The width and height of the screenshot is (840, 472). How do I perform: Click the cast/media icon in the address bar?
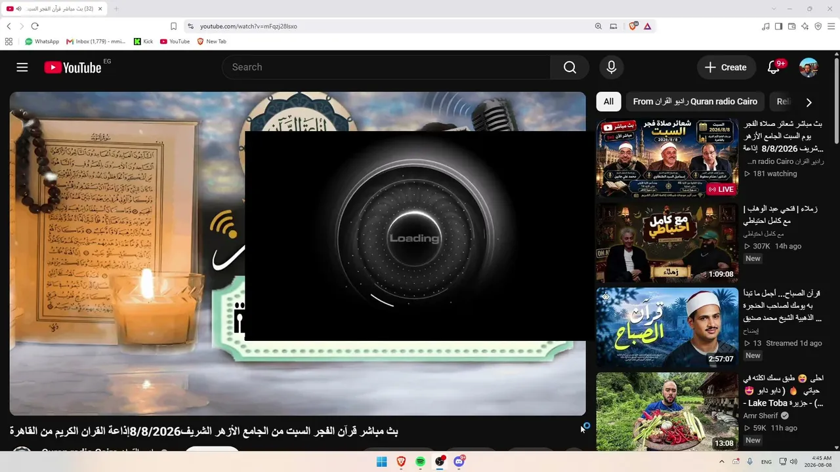[x=614, y=26]
